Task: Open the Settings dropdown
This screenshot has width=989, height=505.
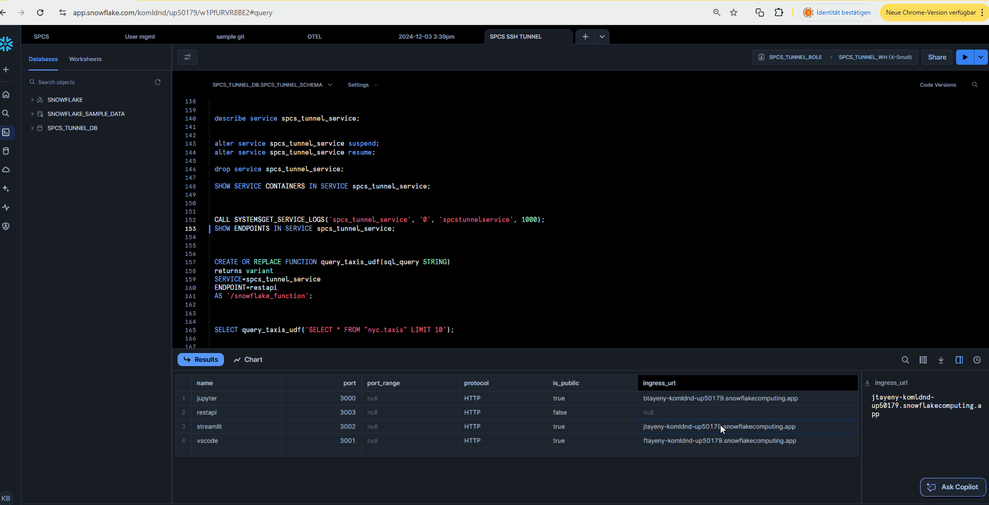Action: 362,85
